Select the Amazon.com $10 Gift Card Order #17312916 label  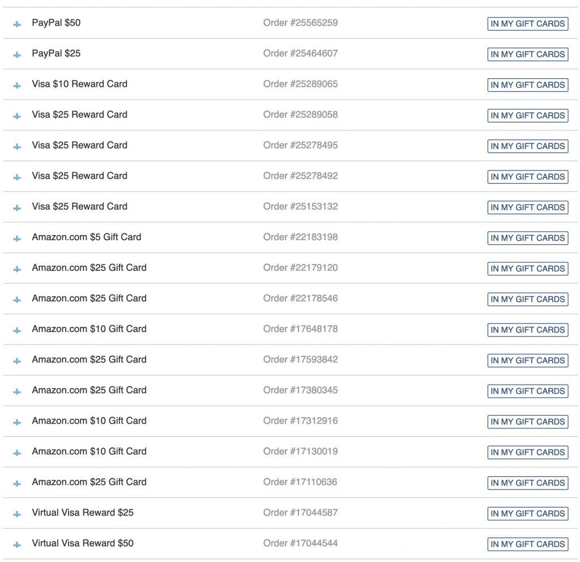click(x=89, y=421)
